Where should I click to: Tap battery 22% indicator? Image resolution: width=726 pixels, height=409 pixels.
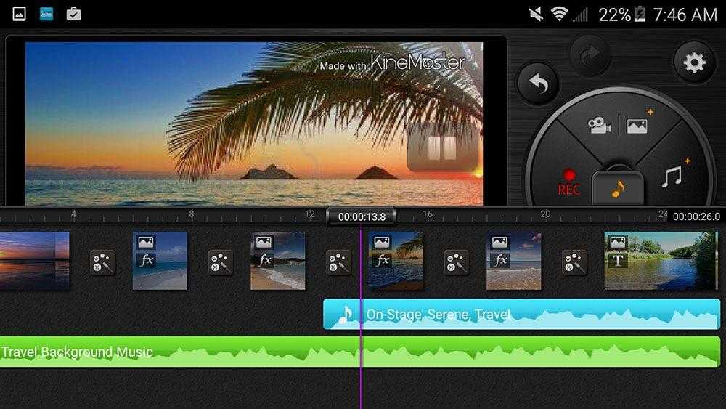(622, 15)
